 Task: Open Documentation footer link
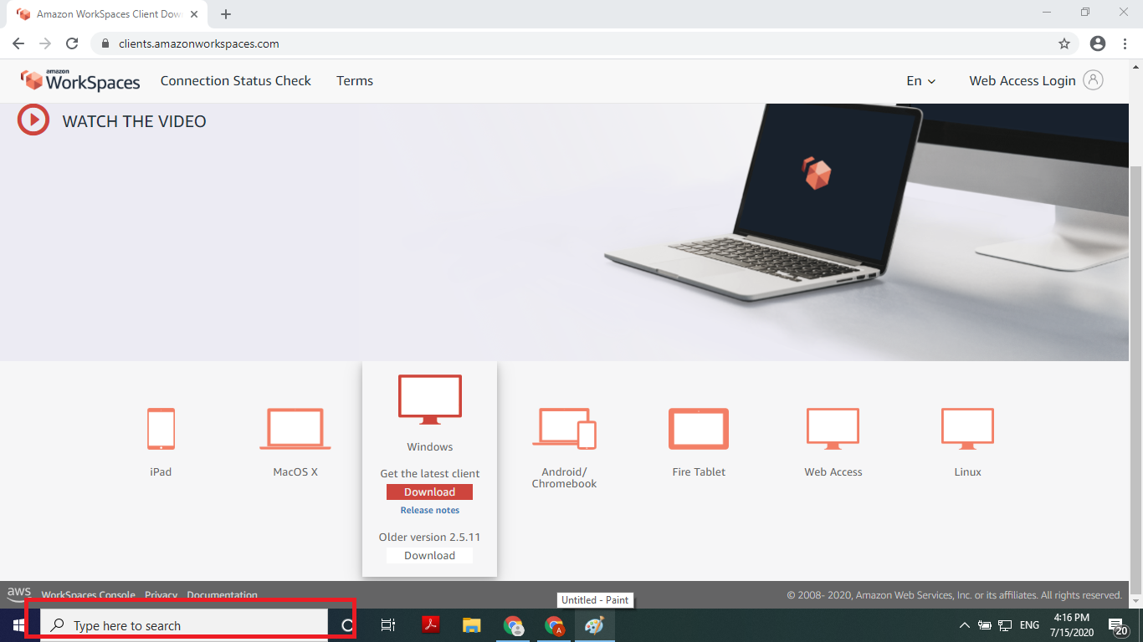point(222,596)
